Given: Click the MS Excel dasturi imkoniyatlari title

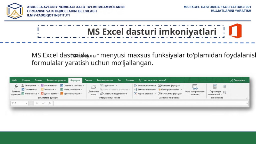Looking at the screenshot, I should 152,32.
